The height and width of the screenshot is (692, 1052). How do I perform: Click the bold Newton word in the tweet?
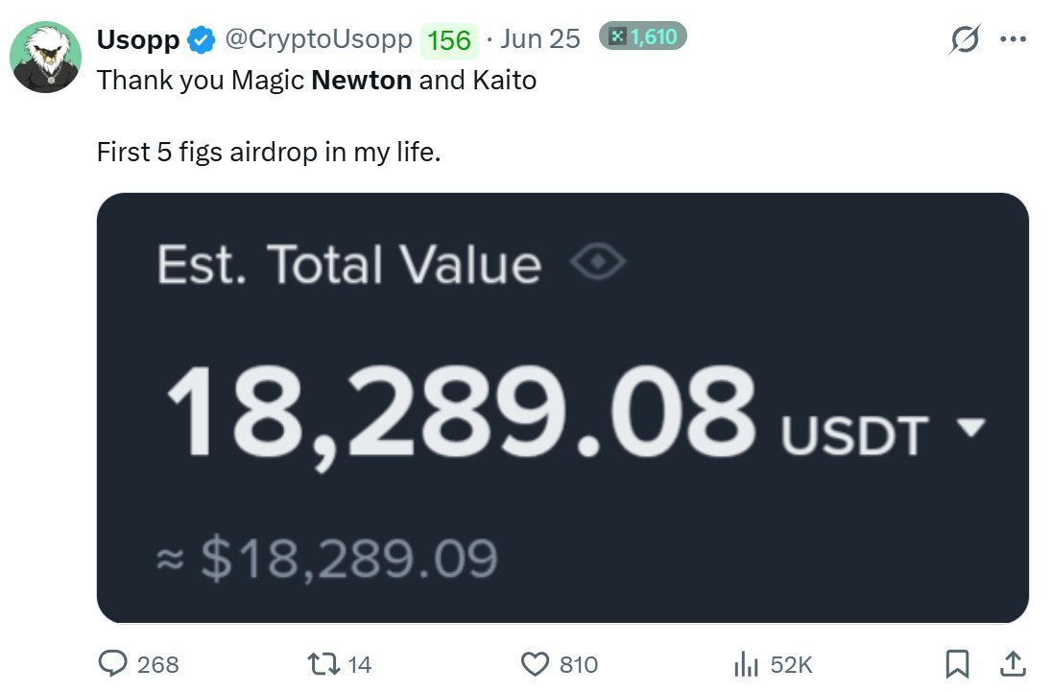[362, 80]
